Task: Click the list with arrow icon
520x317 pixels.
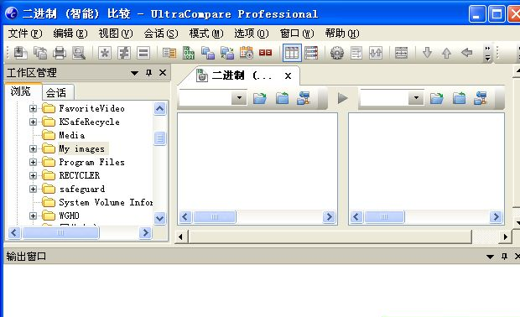Action: (356, 53)
